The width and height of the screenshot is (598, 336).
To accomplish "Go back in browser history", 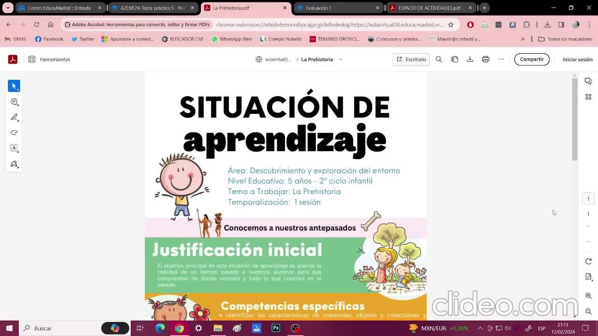I will point(9,24).
